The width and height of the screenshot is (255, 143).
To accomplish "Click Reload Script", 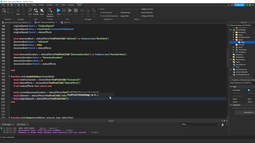I will point(125,12).
